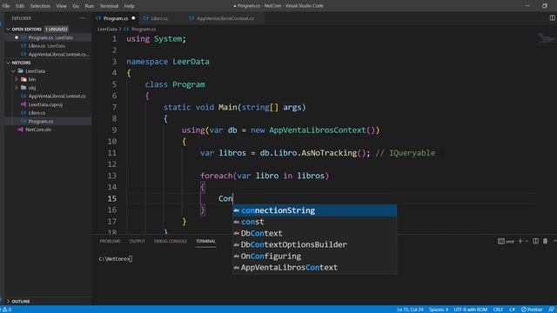Open Libro.cs in Open Editors list
This screenshot has height=313, width=557.
click(48, 46)
